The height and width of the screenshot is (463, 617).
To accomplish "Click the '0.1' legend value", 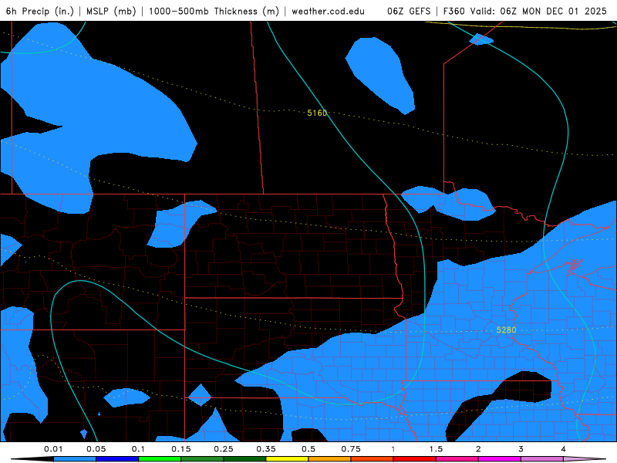I will click(138, 449).
